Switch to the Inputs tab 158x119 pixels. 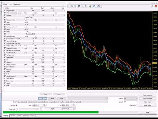pyautogui.click(x=10, y=4)
